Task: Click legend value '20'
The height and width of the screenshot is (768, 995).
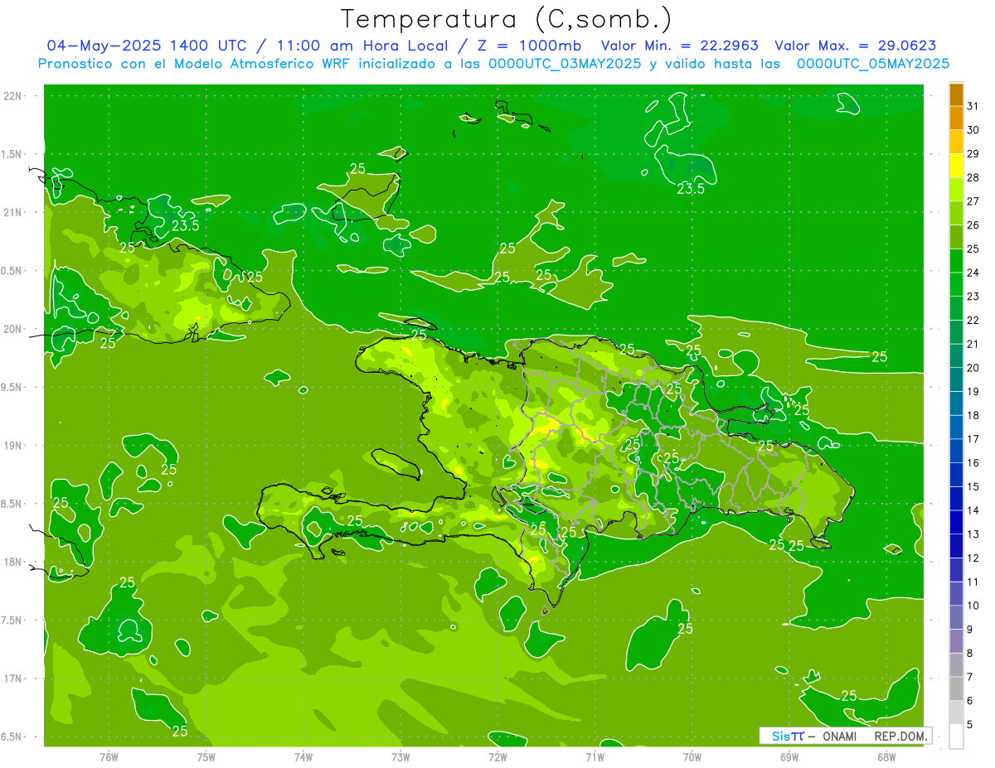Action: coord(973,368)
